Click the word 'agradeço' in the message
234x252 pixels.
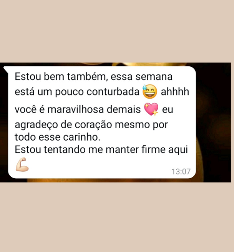point(36,125)
